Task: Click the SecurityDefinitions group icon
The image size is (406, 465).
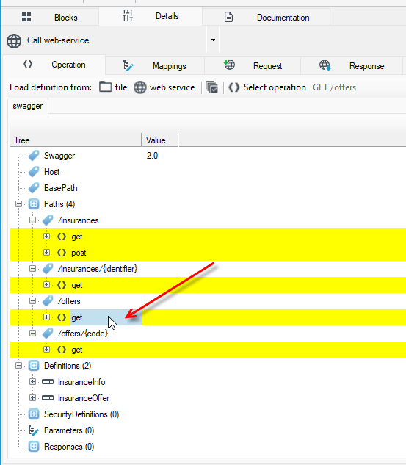Action: point(34,414)
